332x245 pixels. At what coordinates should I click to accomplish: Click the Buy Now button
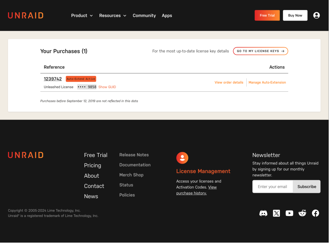295,15
